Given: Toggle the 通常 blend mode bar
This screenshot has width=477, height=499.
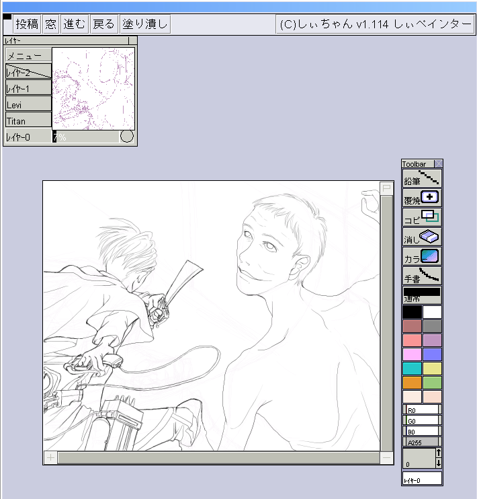Looking at the screenshot, I should pyautogui.click(x=422, y=295).
